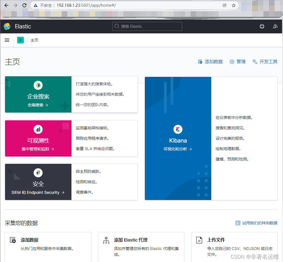Click the 安全 card heading
Image resolution: width=283 pixels, height=262 pixels.
coord(38,184)
